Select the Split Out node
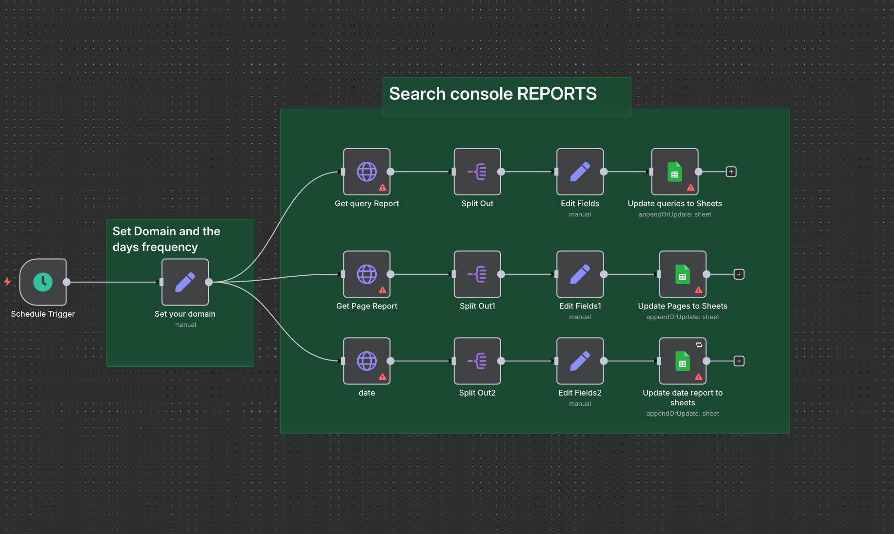 (x=477, y=172)
